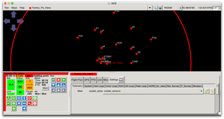Click the blue left-and-right arrows icon
The image size is (224, 119).
click(24, 103)
